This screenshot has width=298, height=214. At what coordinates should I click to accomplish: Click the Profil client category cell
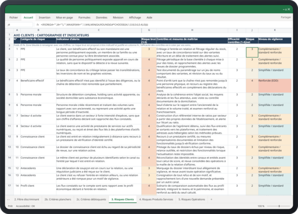click(38, 189)
